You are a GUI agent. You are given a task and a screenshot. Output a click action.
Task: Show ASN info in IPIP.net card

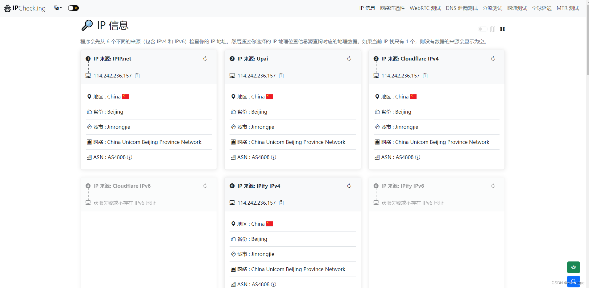click(x=130, y=157)
